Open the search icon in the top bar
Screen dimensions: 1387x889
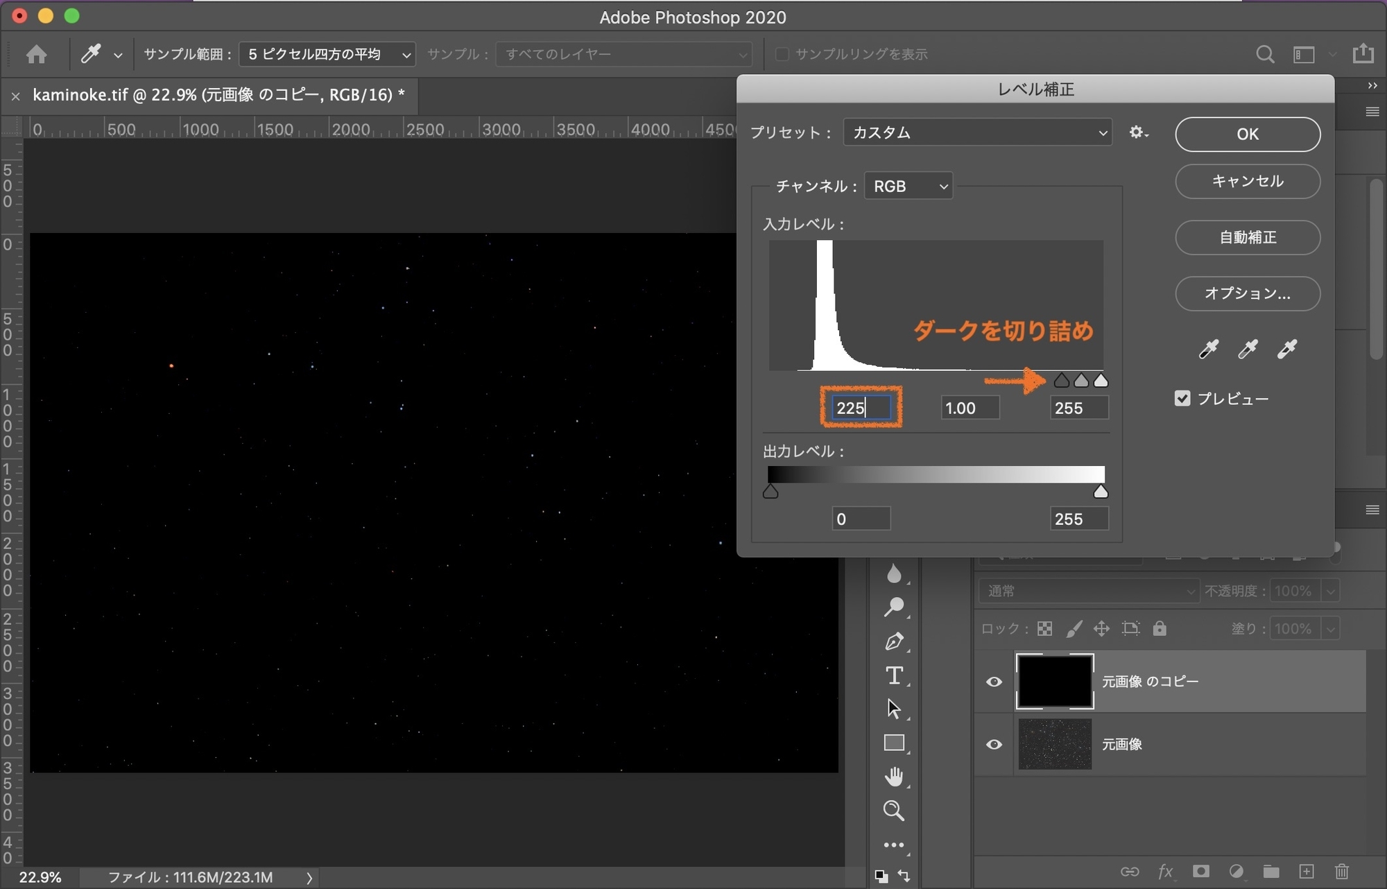(x=1265, y=54)
